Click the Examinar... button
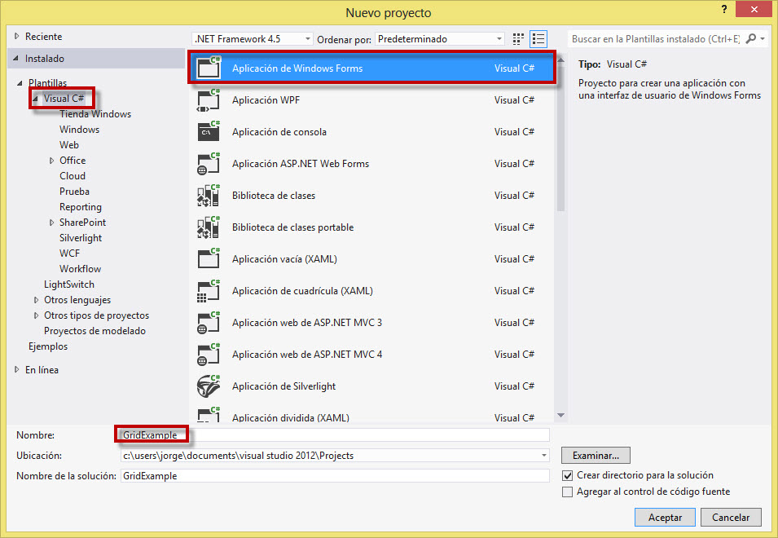Image resolution: width=778 pixels, height=538 pixels. [x=596, y=455]
